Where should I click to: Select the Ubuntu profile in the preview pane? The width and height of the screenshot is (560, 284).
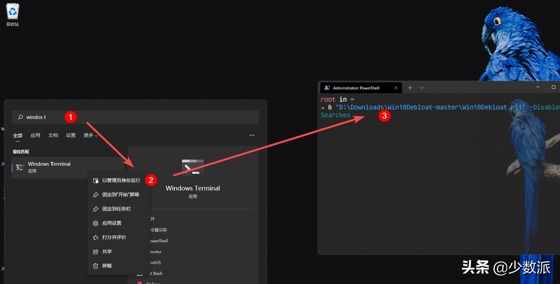tap(155, 251)
